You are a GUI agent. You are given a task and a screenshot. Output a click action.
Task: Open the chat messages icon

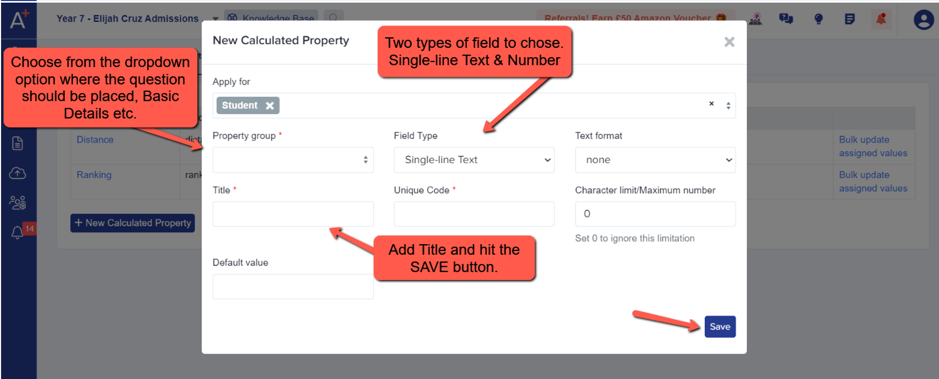pos(786,19)
